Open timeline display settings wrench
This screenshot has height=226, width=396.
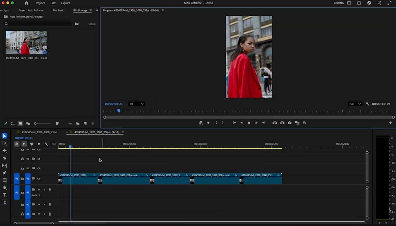(x=46, y=144)
